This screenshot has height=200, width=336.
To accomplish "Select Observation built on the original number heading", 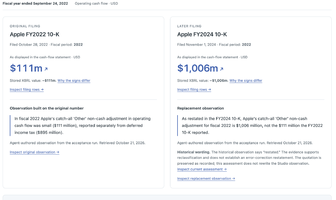I will [x=47, y=108].
